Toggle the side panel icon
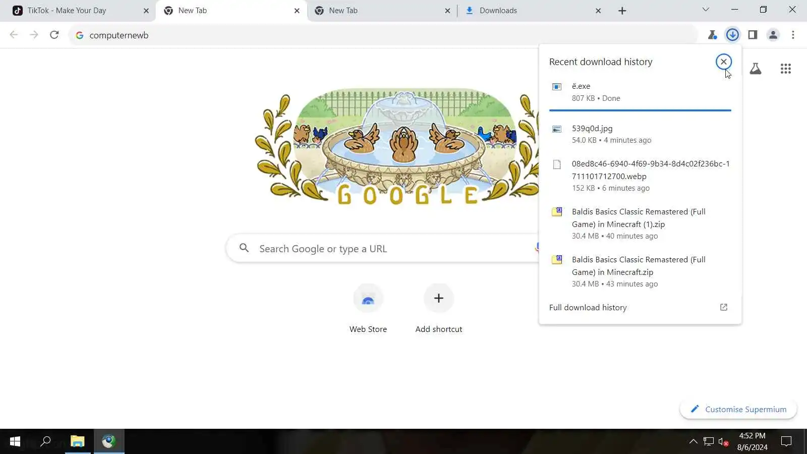807x454 pixels. click(753, 35)
